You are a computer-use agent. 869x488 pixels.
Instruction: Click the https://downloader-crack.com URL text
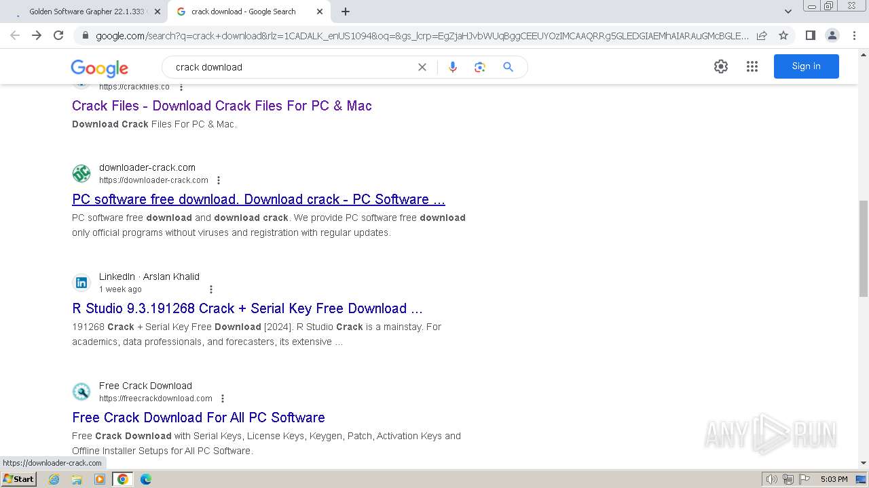click(153, 180)
